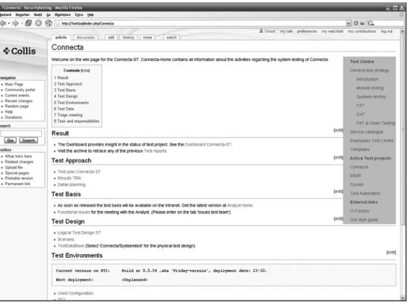Open Printable version in toolbox
Viewport: 408px width, 304px height.
click(x=19, y=179)
